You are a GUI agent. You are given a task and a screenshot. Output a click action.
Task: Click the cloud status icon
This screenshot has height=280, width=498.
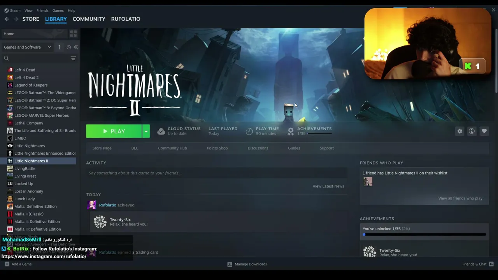[161, 131]
